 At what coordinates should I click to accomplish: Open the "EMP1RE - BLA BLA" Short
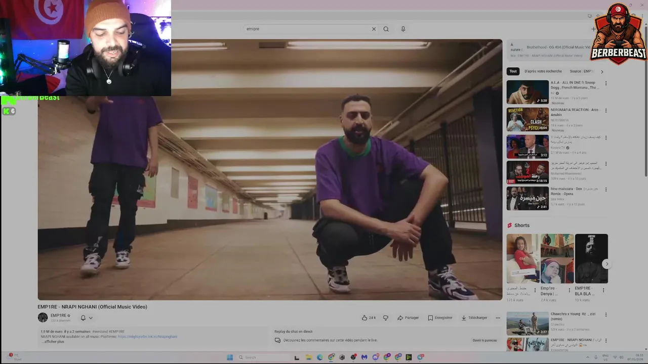point(591,258)
